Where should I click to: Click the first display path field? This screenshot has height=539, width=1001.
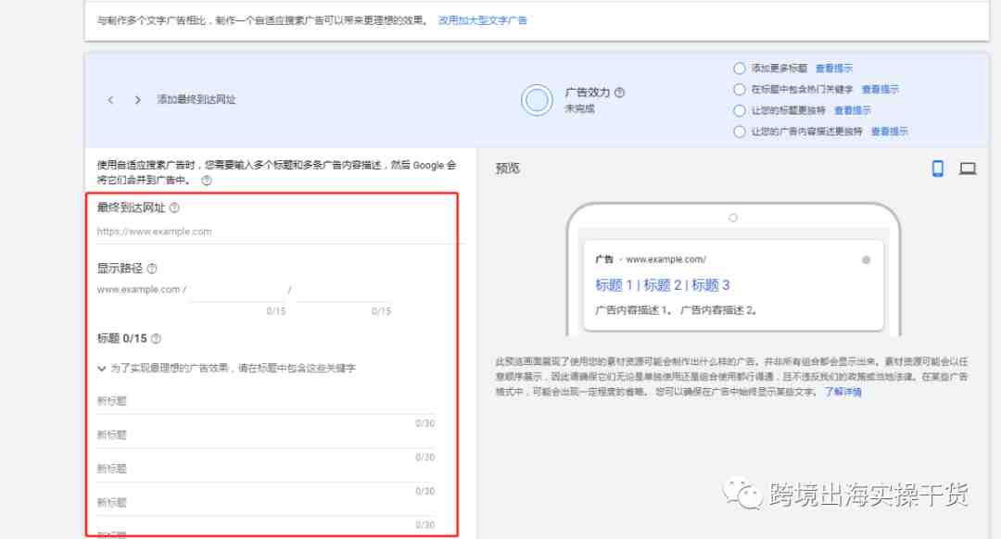click(237, 290)
